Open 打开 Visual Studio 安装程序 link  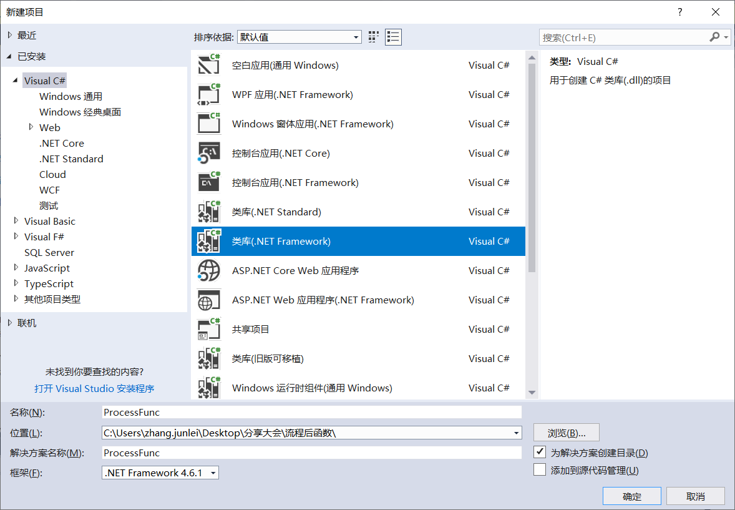click(94, 388)
